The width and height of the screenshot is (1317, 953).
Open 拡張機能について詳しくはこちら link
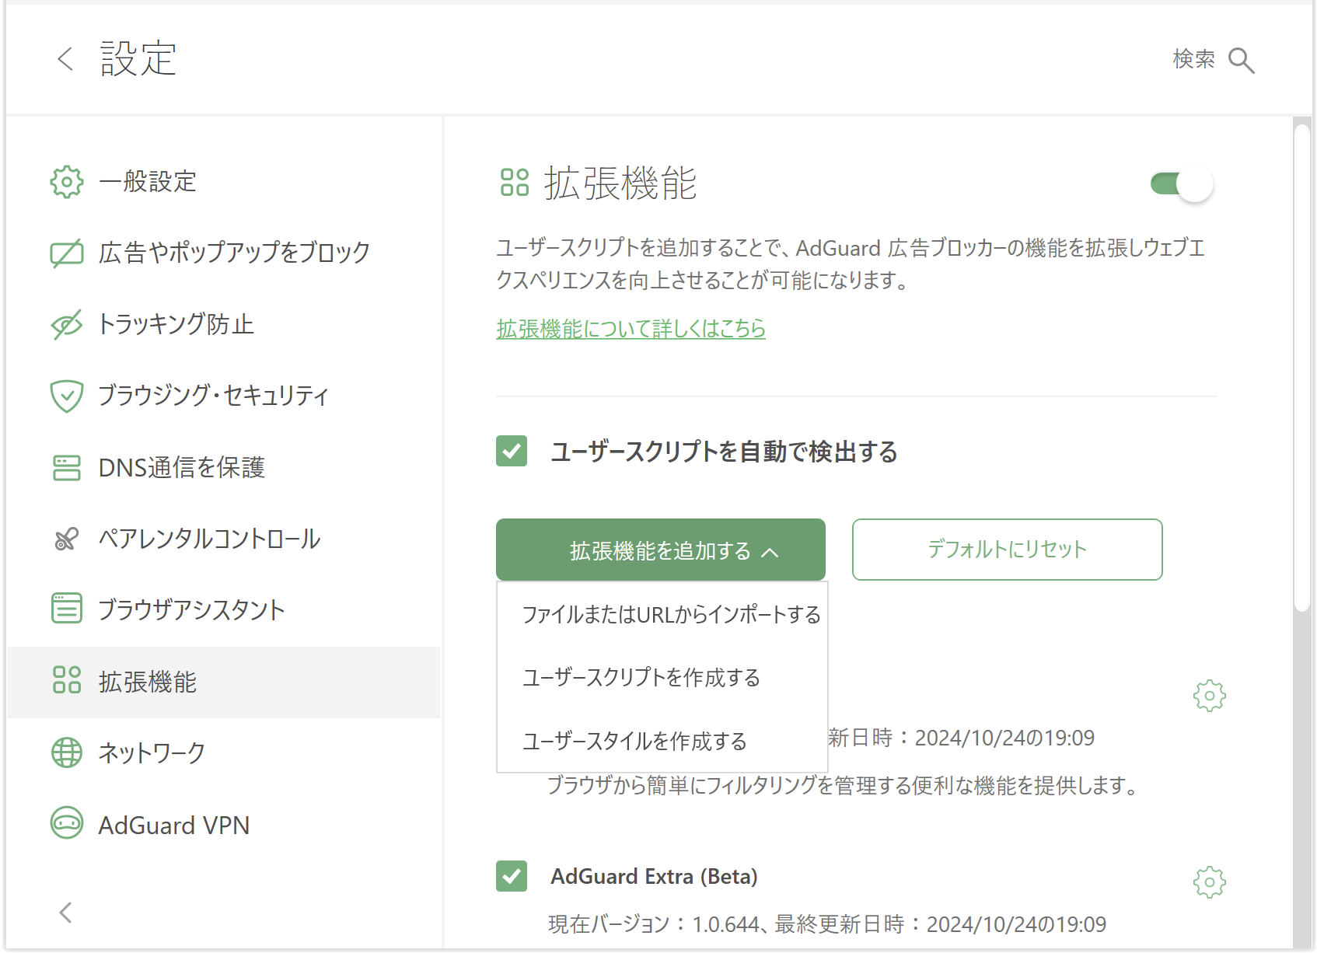pyautogui.click(x=631, y=329)
